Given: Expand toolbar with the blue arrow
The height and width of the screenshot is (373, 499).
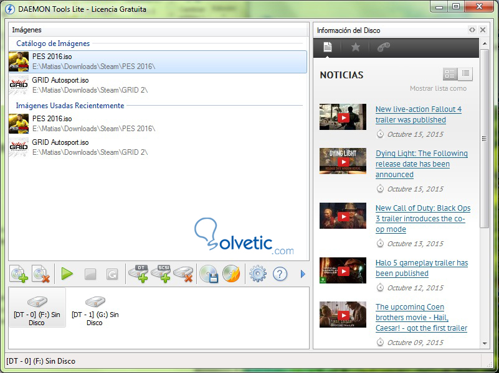Looking at the screenshot, I should coord(303,274).
